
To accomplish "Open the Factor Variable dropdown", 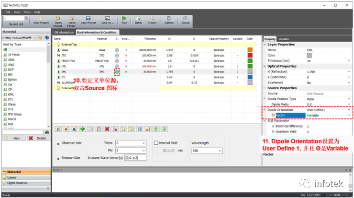I will 349,116.
